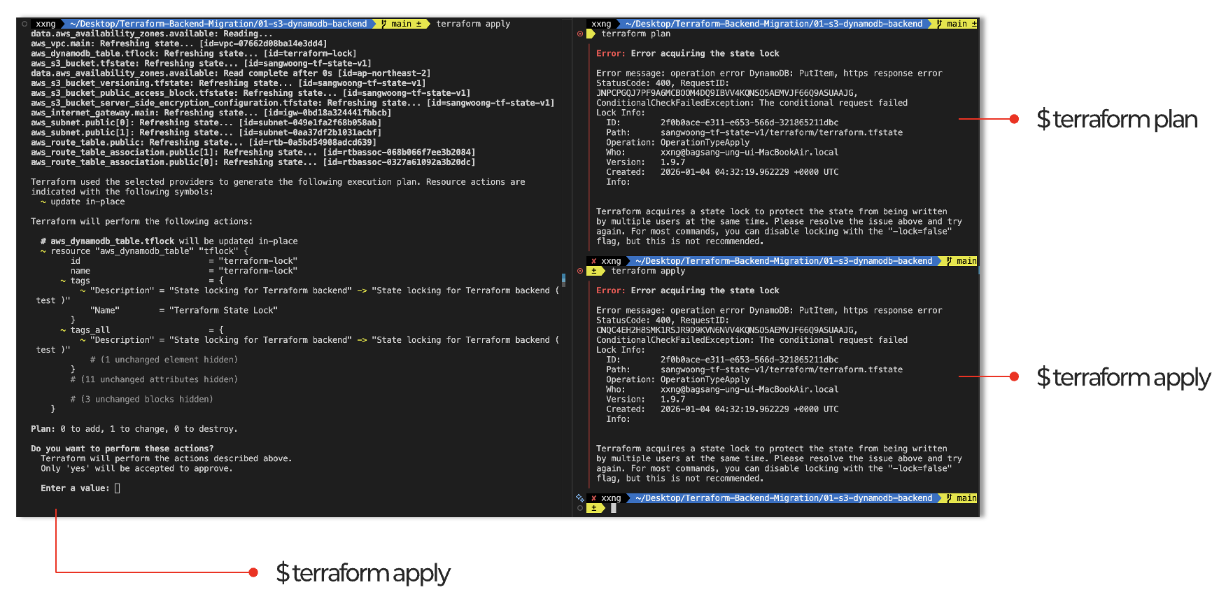The width and height of the screenshot is (1226, 592).
Task: Click the red 'Error:' heading under terraform plan
Action: 610,53
